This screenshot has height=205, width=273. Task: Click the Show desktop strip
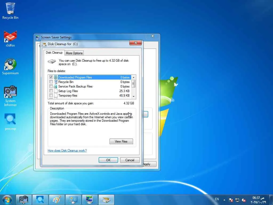[x=271, y=200]
